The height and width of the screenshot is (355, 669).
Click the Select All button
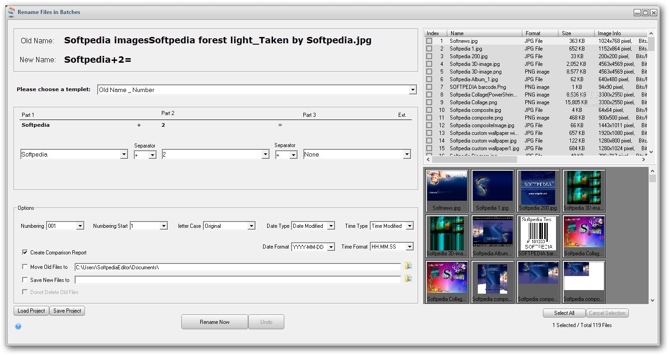564,313
